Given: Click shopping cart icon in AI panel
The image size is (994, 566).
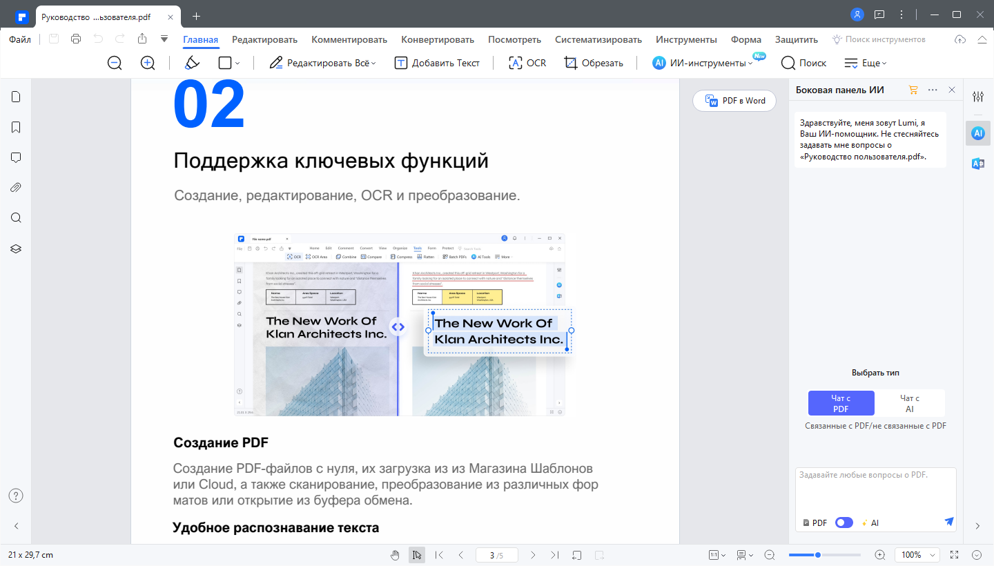Looking at the screenshot, I should pos(914,90).
